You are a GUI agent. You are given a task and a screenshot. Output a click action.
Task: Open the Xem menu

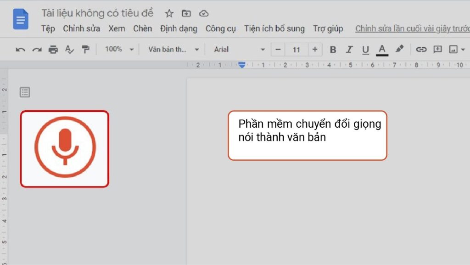pyautogui.click(x=117, y=29)
